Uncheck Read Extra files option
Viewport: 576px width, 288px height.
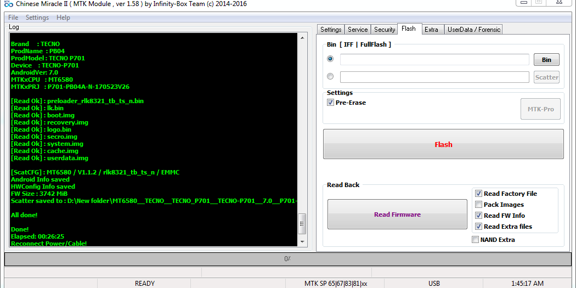[478, 227]
